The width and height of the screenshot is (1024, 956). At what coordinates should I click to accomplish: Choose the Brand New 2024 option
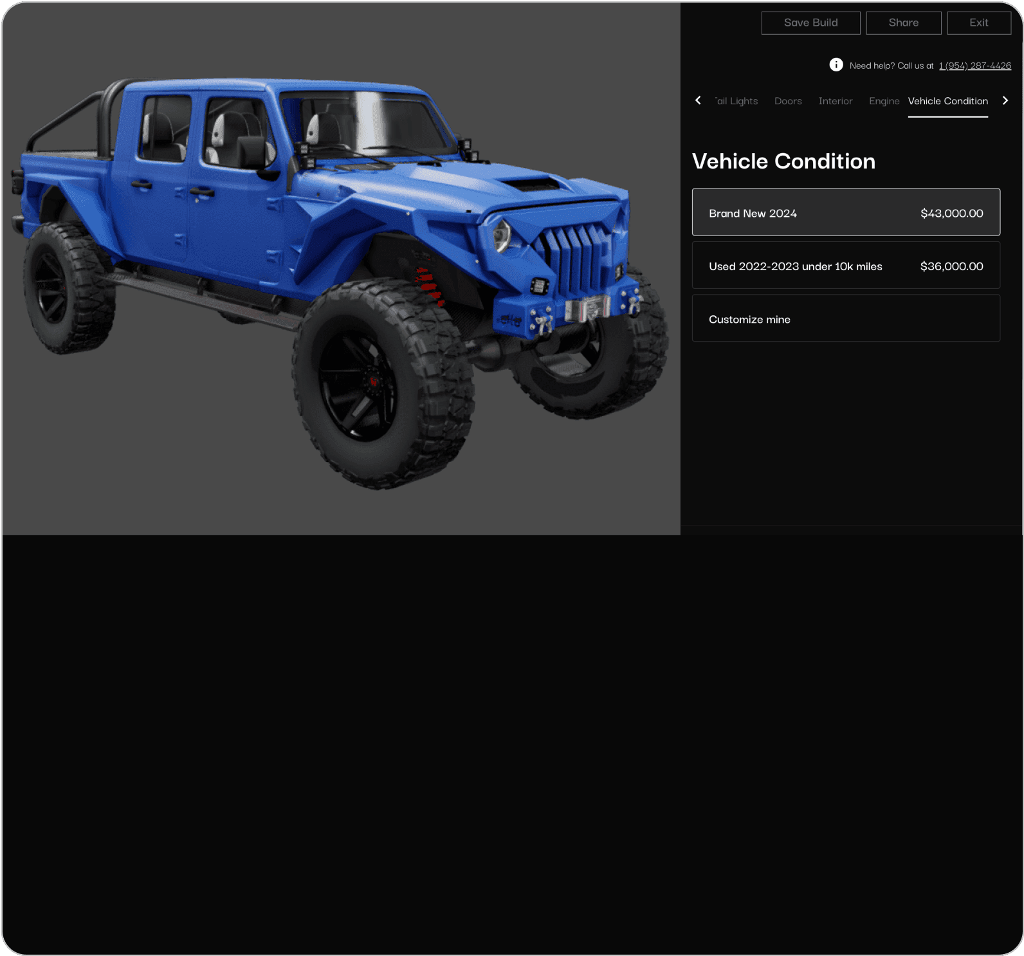pyautogui.click(x=845, y=212)
